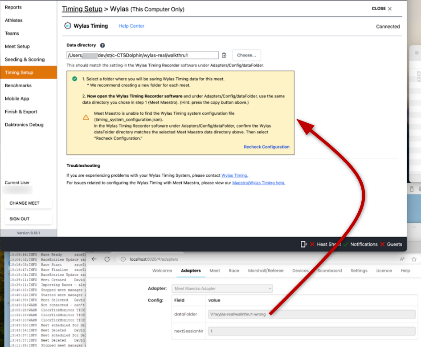Click the browser back arrow

[94, 259]
